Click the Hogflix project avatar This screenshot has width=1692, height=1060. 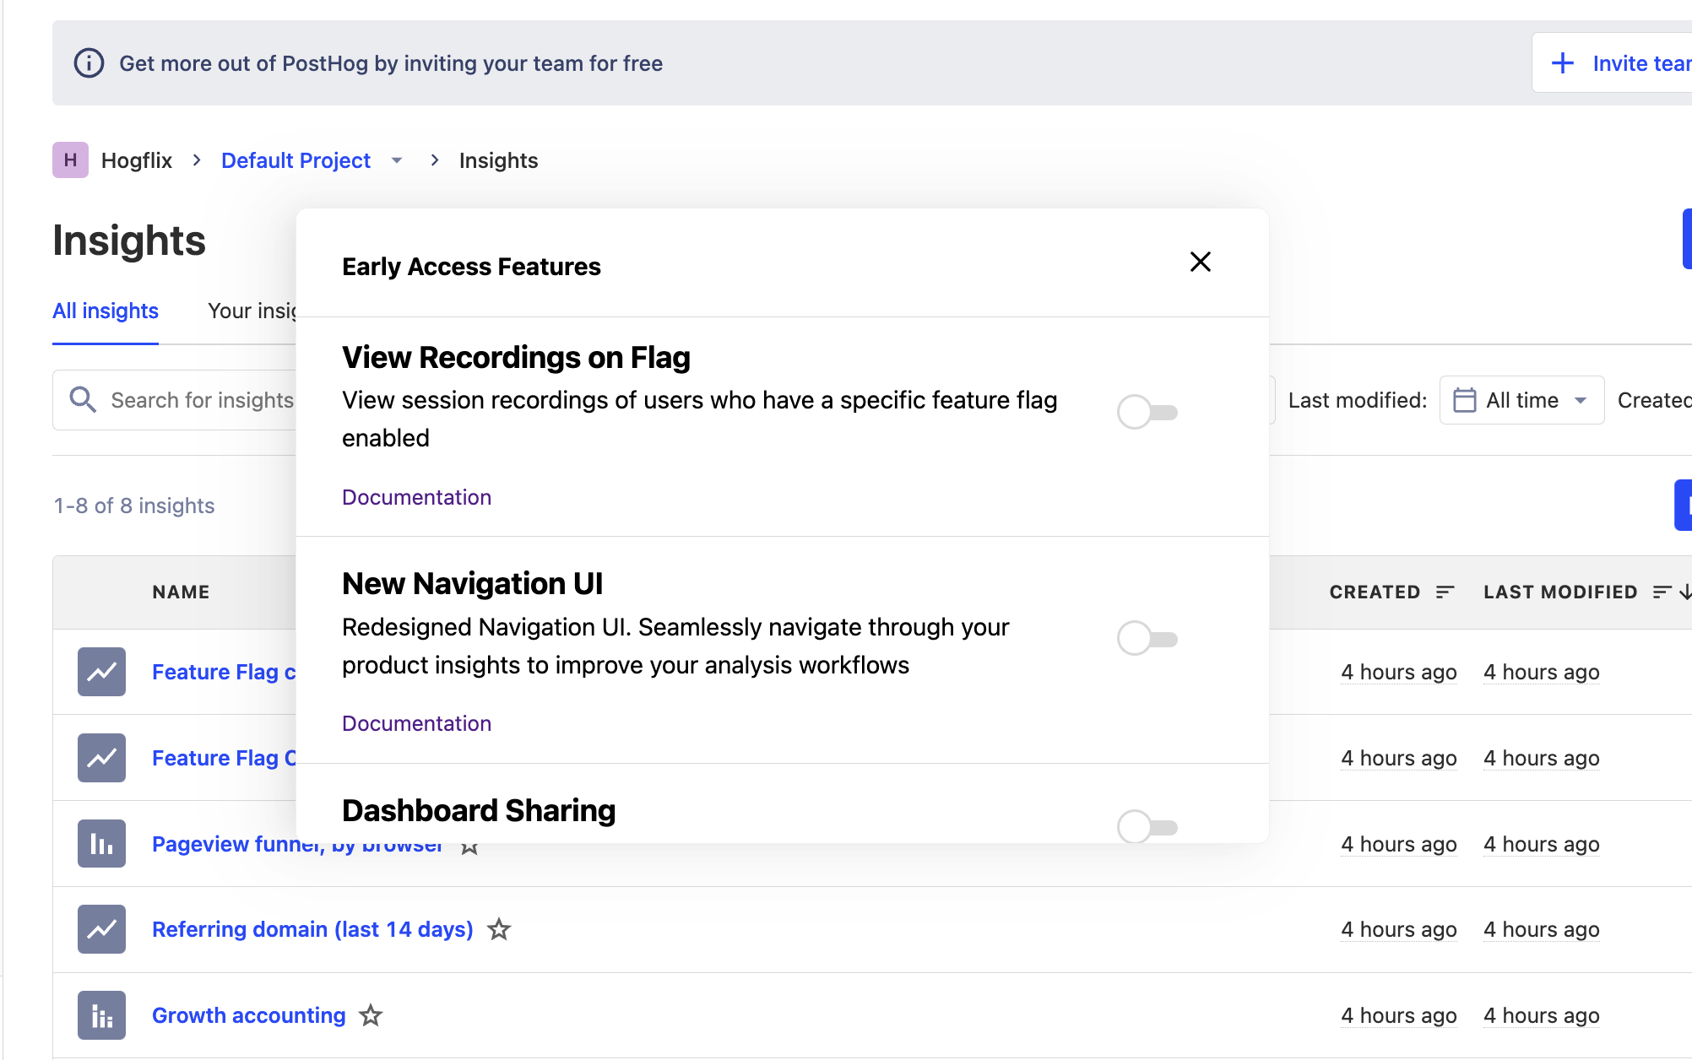(x=70, y=160)
